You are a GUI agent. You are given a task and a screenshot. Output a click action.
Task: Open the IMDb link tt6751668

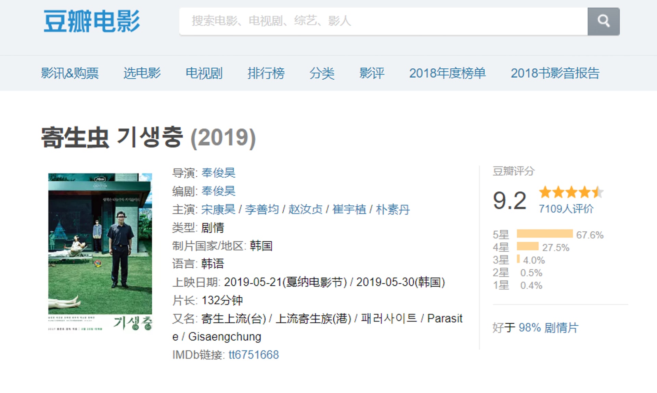(254, 355)
